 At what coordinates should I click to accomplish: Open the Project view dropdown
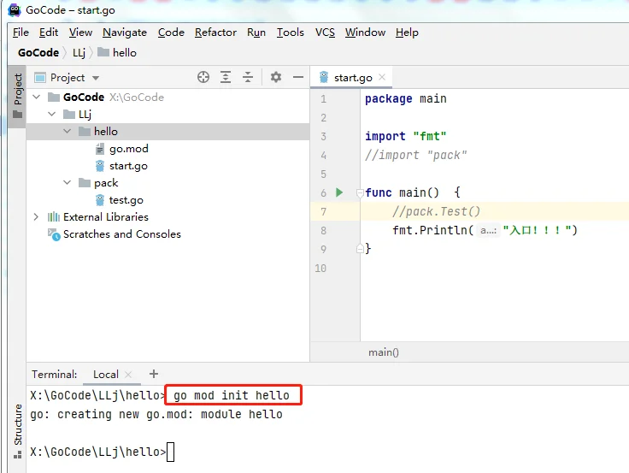click(96, 78)
